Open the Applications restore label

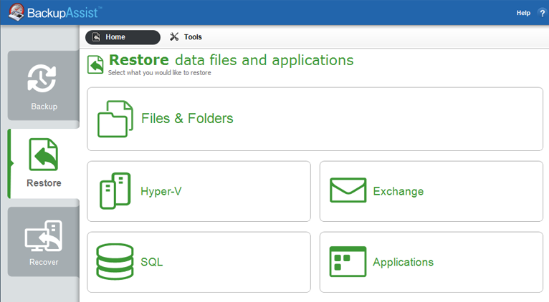click(403, 262)
